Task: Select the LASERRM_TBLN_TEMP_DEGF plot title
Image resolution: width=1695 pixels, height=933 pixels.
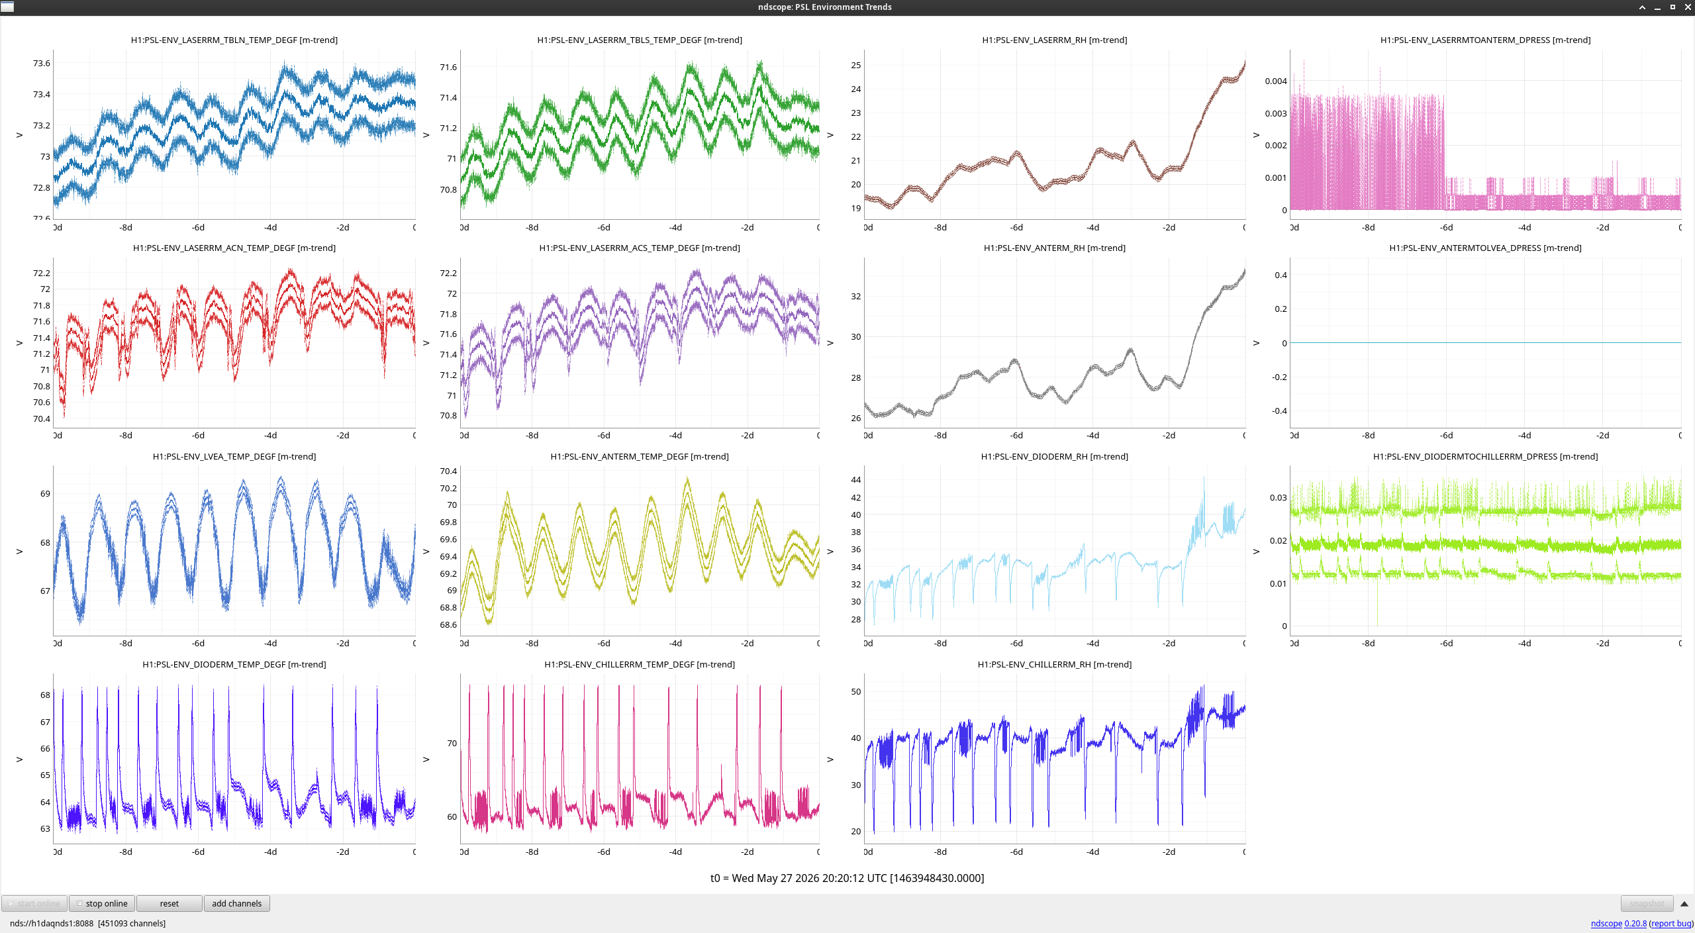Action: [234, 40]
